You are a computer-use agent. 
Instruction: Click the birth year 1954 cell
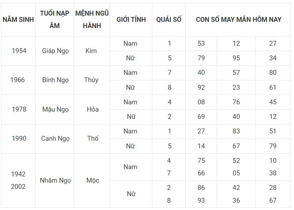[x=19, y=51]
